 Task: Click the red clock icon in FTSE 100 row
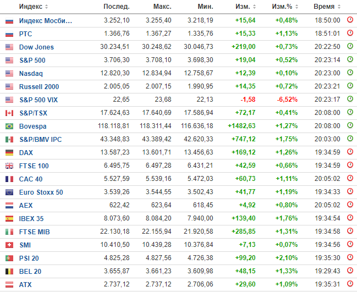coord(350,165)
